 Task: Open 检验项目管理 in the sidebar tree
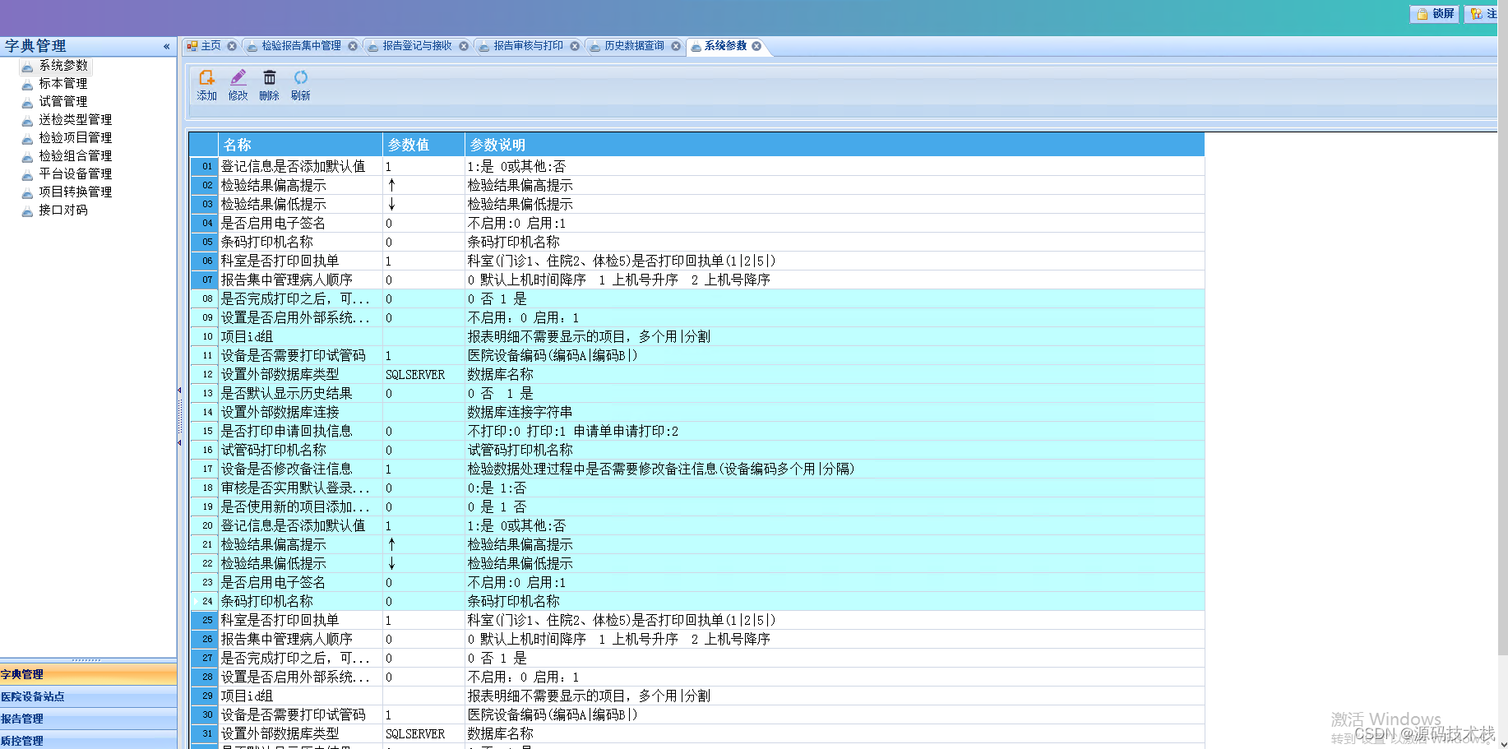(76, 137)
